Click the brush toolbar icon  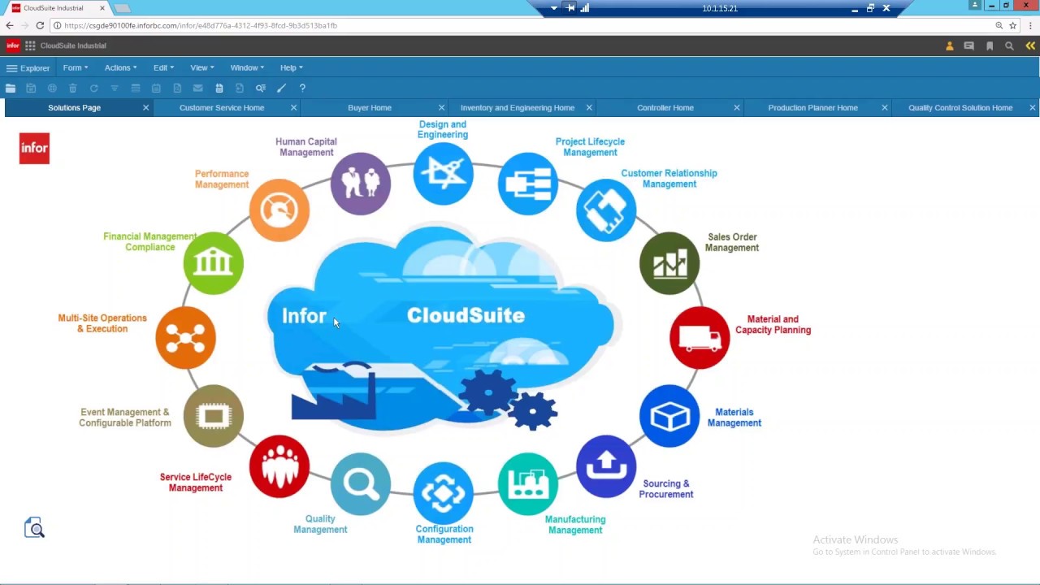281,88
